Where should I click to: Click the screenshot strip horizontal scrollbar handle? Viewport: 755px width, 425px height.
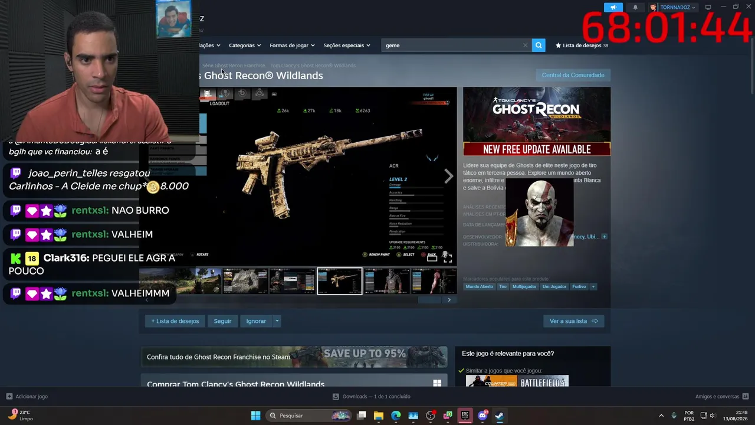pyautogui.click(x=429, y=300)
